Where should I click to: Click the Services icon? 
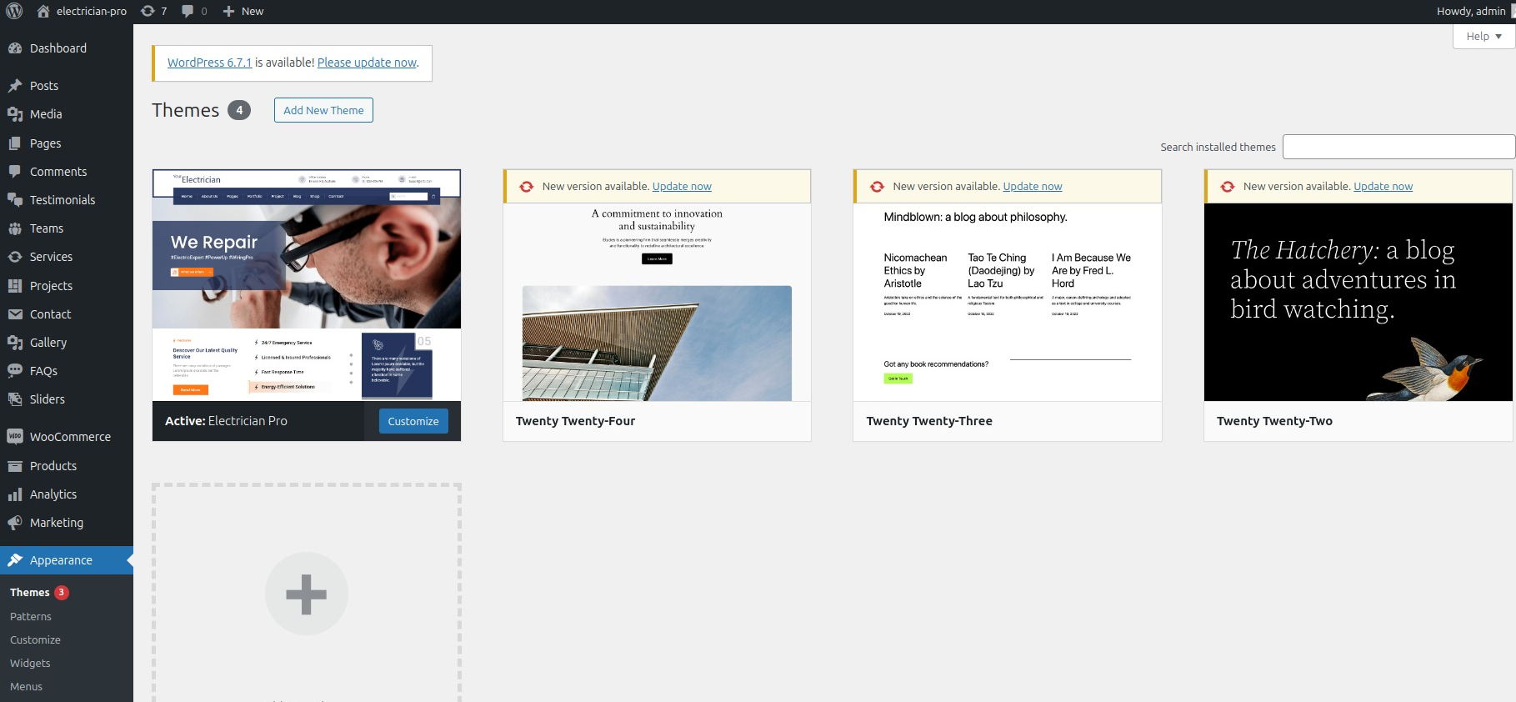[15, 257]
